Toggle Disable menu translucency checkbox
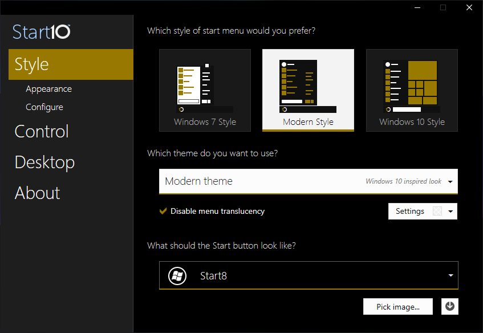Screen dimensions: 483x333 163,211
